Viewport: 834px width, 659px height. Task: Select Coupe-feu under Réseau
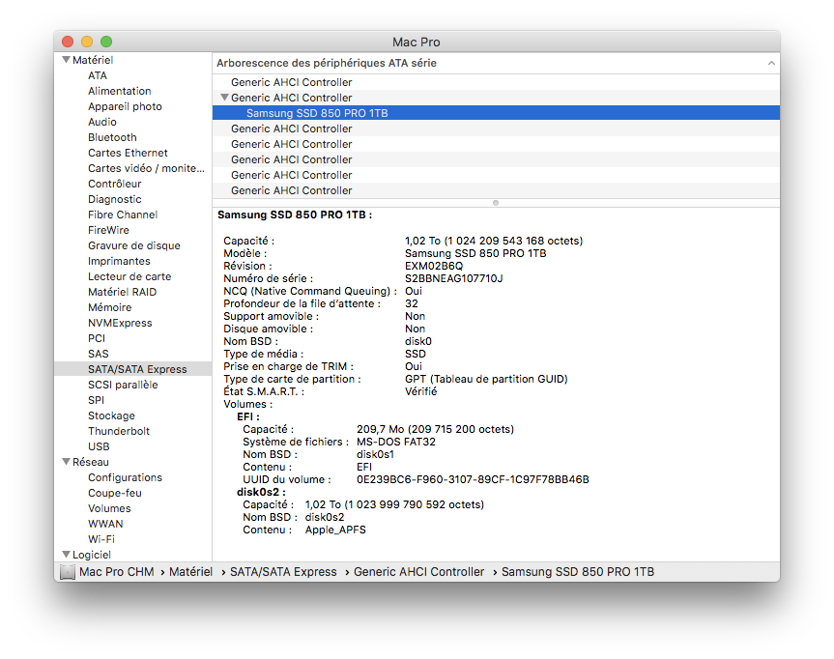(115, 493)
